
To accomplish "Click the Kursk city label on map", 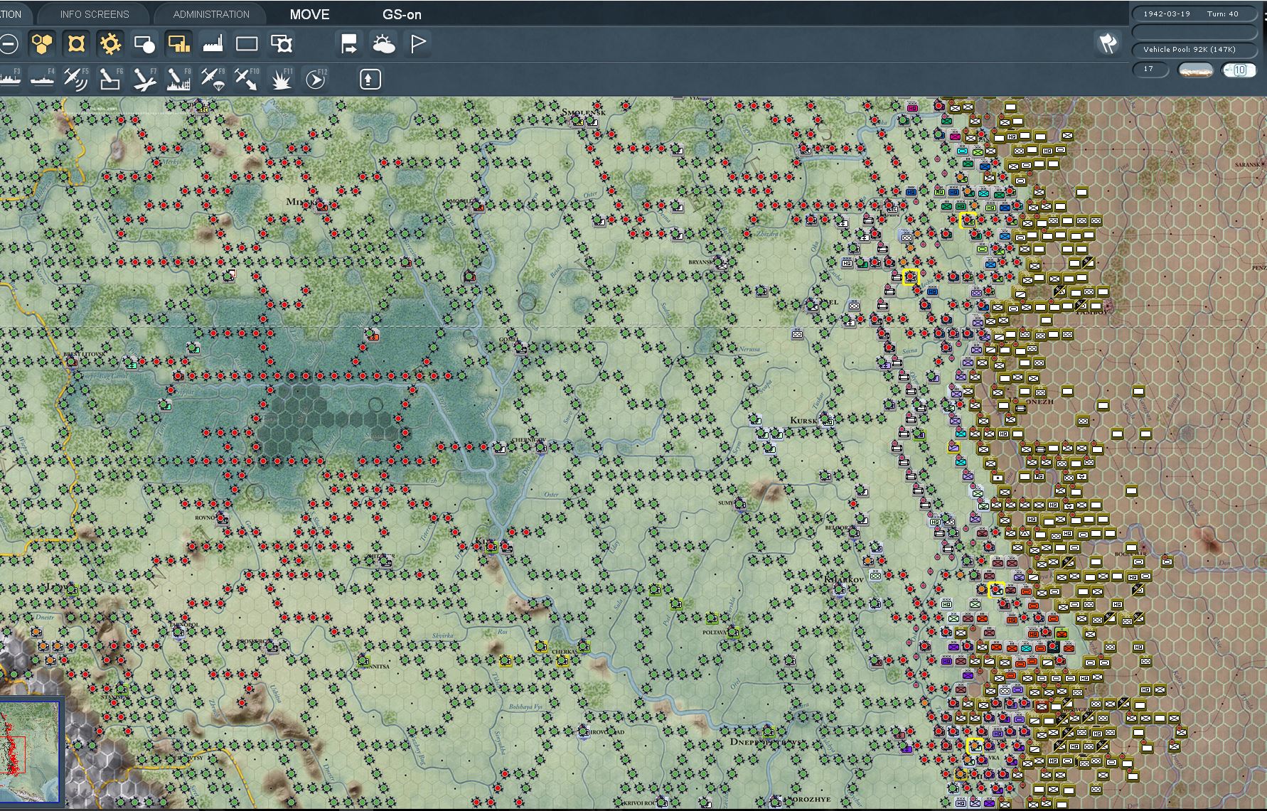I will pos(803,420).
